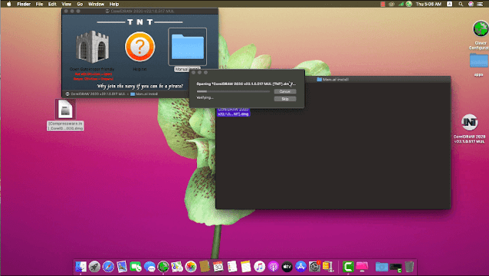Open App Store from the Dock
The width and height of the screenshot is (489, 276).
(300, 267)
